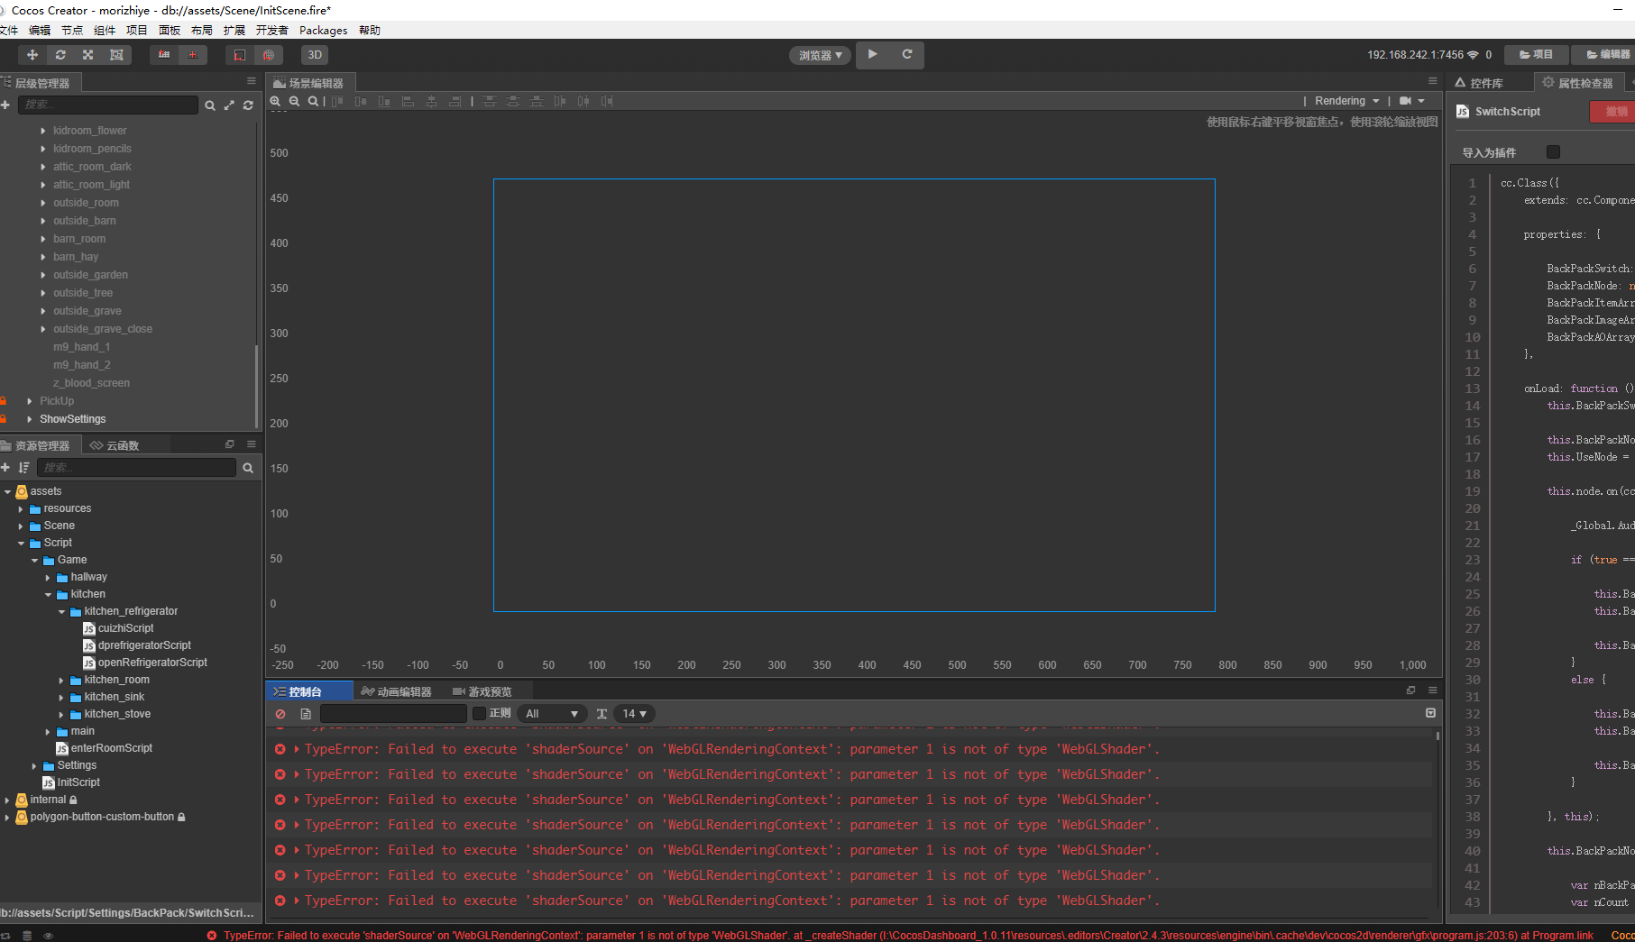Select the enterRoomScript file
Image resolution: width=1635 pixels, height=942 pixels.
click(104, 749)
